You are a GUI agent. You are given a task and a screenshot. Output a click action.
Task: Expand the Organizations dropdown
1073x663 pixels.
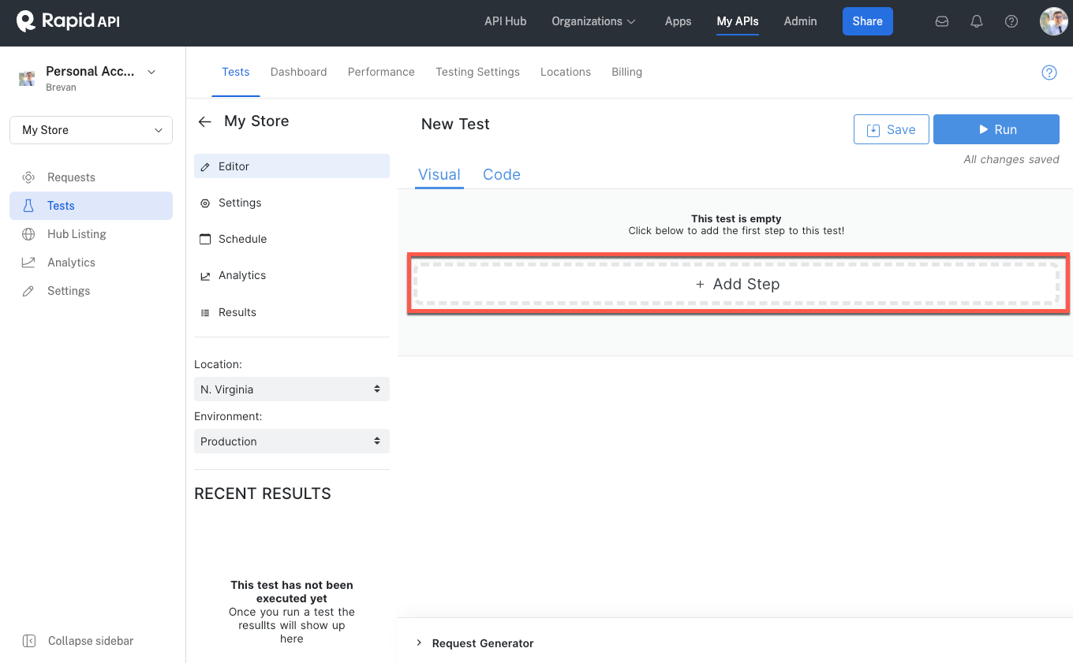coord(594,21)
